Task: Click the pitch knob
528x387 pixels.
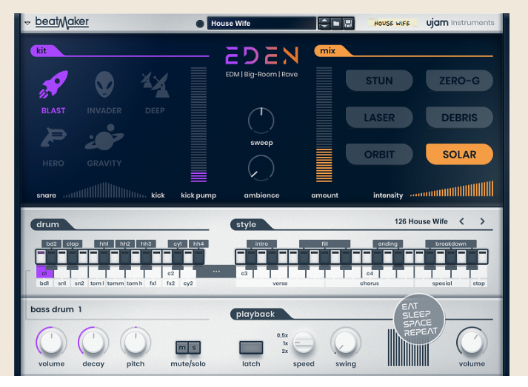Action: point(136,342)
